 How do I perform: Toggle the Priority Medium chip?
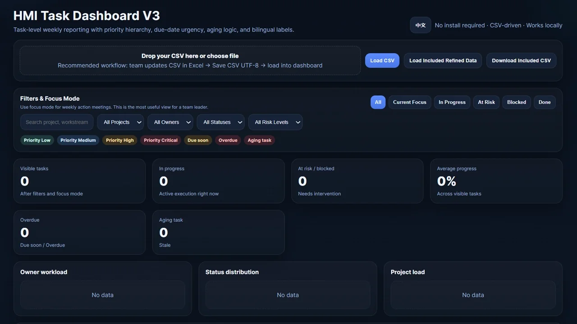78,140
